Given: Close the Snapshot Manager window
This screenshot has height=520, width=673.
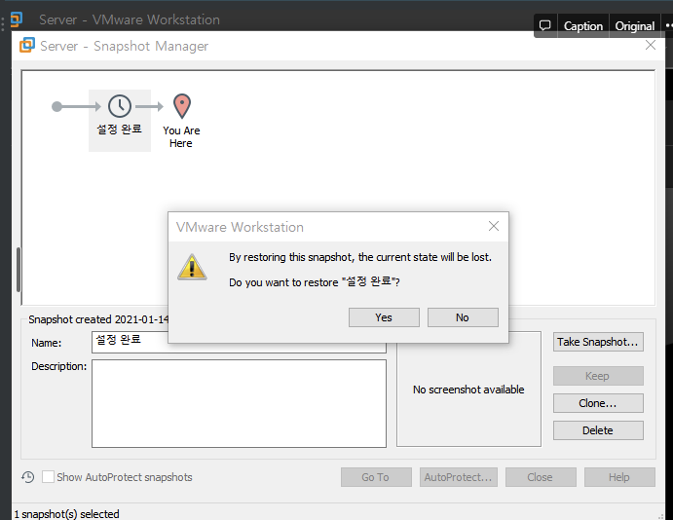Looking at the screenshot, I should coord(651,45).
